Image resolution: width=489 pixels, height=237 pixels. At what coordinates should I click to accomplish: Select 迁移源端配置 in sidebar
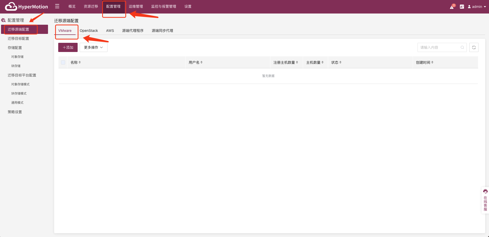click(25, 29)
